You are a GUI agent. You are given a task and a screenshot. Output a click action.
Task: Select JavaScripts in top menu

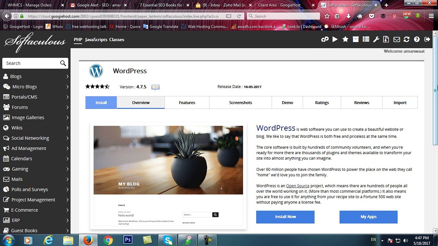coord(96,40)
